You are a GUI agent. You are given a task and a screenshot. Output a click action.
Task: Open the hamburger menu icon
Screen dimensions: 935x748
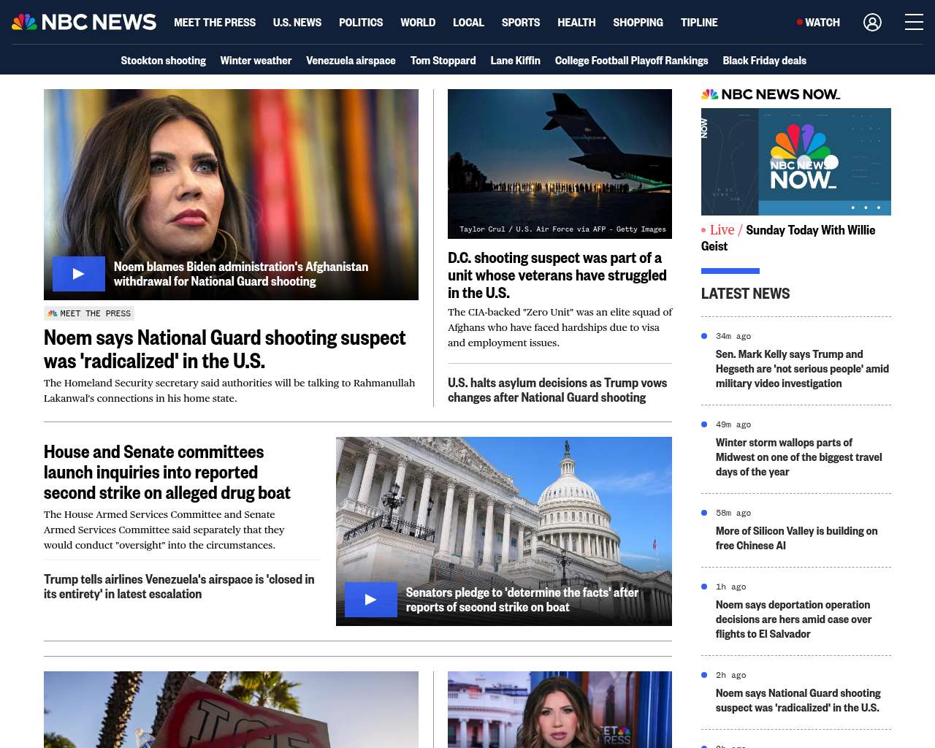(914, 22)
